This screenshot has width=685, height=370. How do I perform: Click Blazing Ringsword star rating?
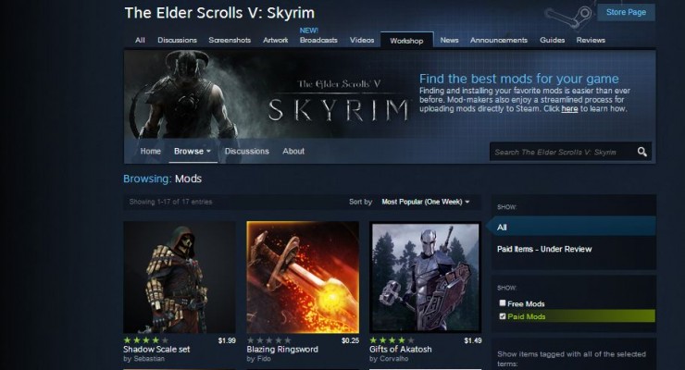[x=268, y=340]
